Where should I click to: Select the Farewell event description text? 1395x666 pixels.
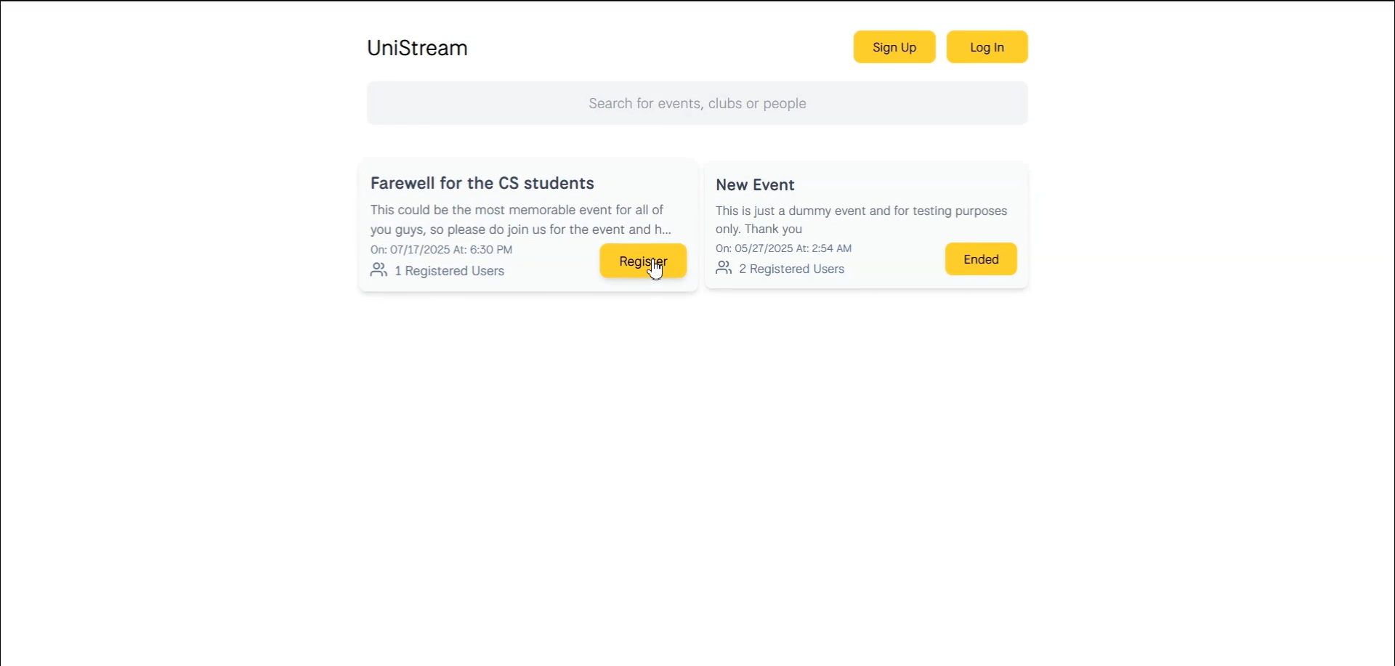coord(521,219)
